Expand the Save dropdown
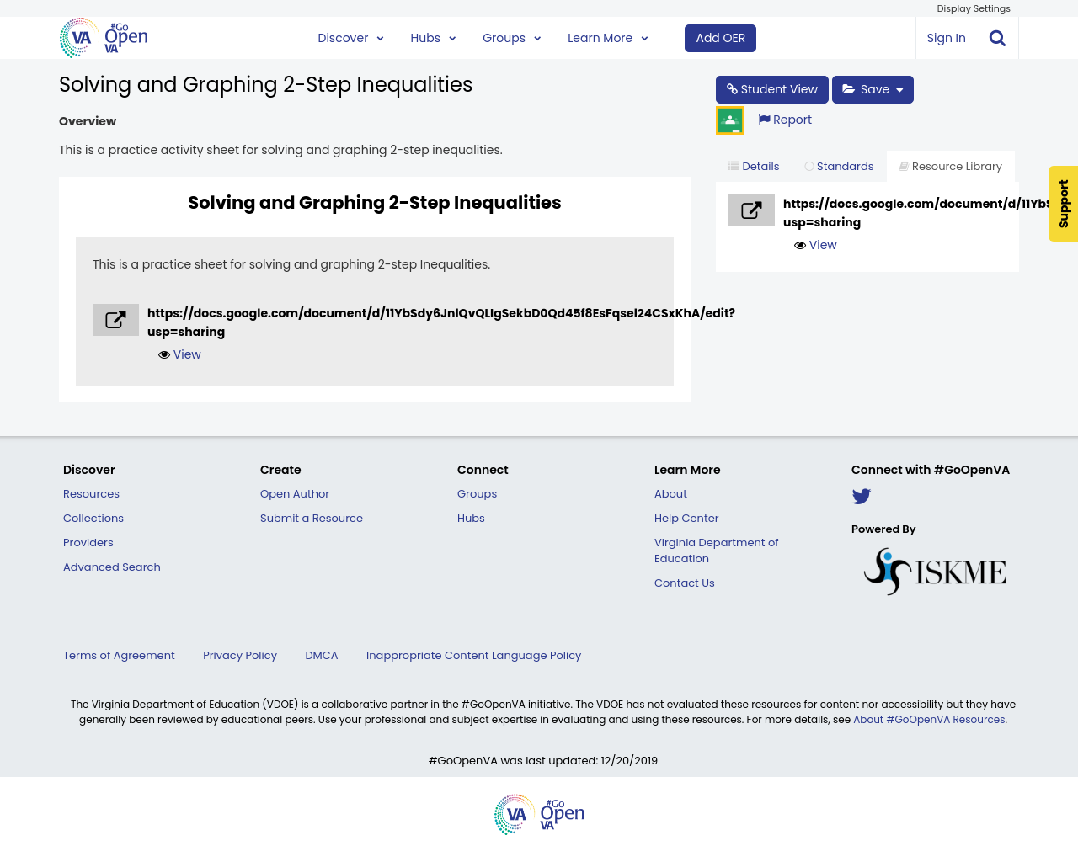 tap(873, 89)
